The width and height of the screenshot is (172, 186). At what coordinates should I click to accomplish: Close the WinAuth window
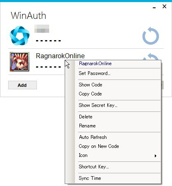point(165,6)
